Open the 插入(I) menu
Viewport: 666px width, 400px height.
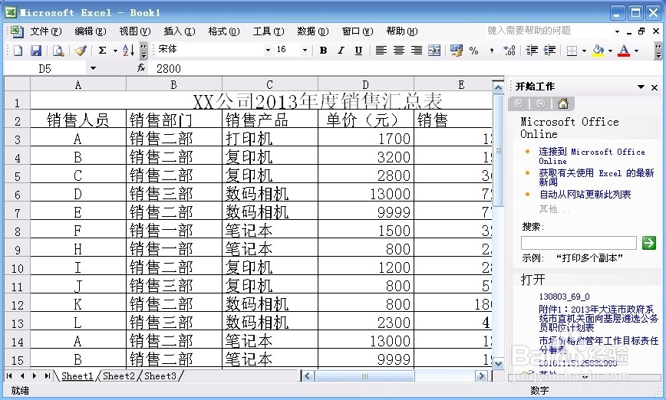coord(180,31)
